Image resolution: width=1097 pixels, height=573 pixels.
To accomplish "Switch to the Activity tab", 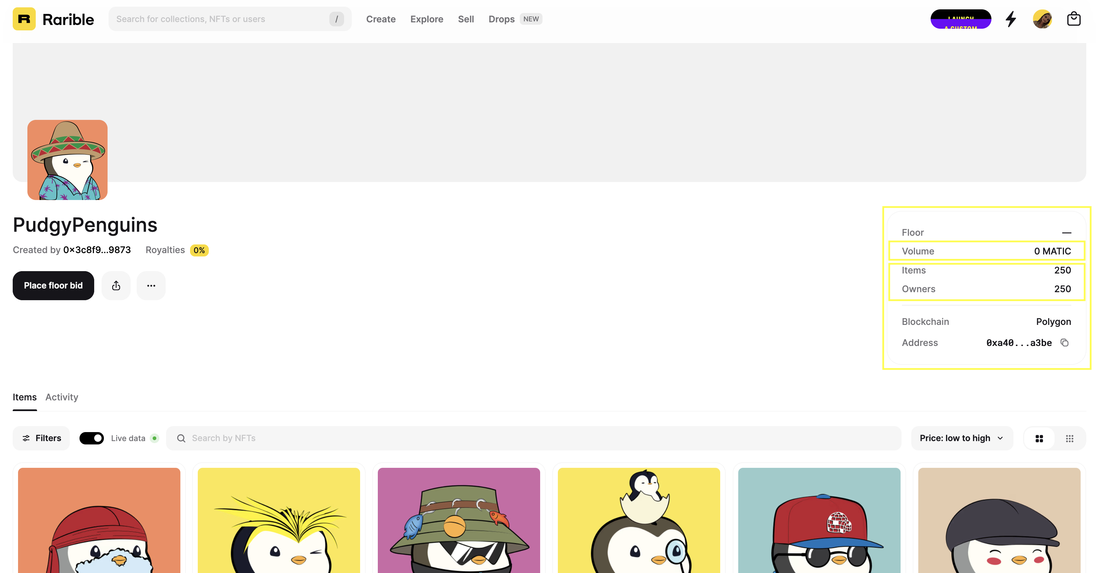I will coord(62,397).
